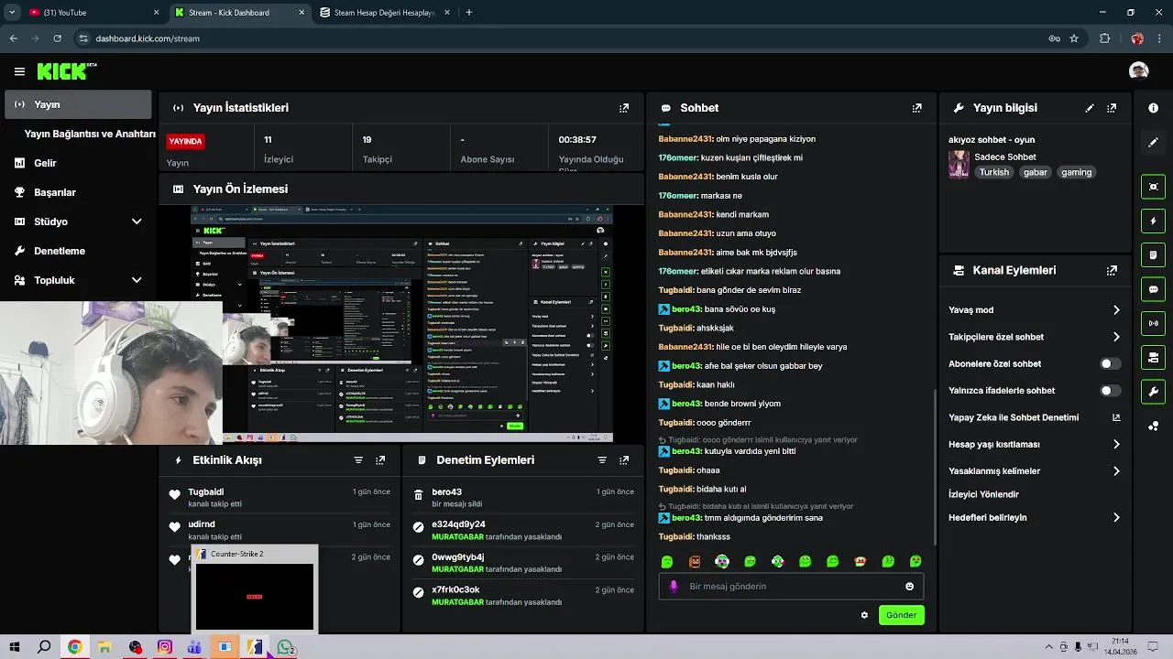Filter the Denetim Eylemleri list

click(x=602, y=460)
